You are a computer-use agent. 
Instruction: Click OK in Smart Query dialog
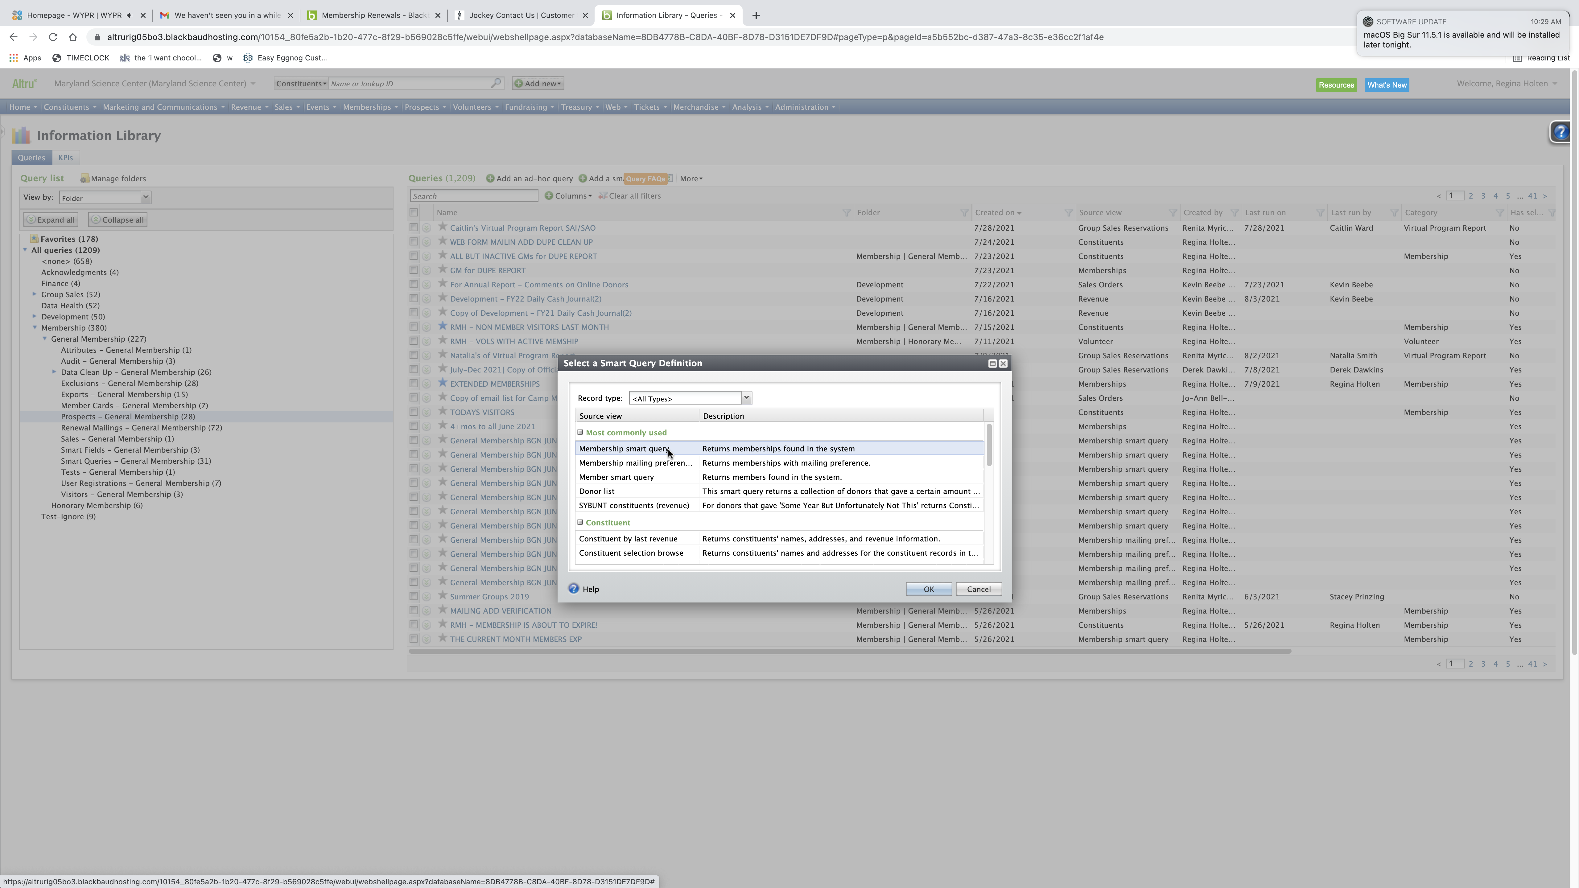[x=928, y=589]
